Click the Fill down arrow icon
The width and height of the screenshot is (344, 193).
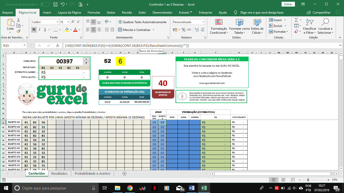point(296,26)
